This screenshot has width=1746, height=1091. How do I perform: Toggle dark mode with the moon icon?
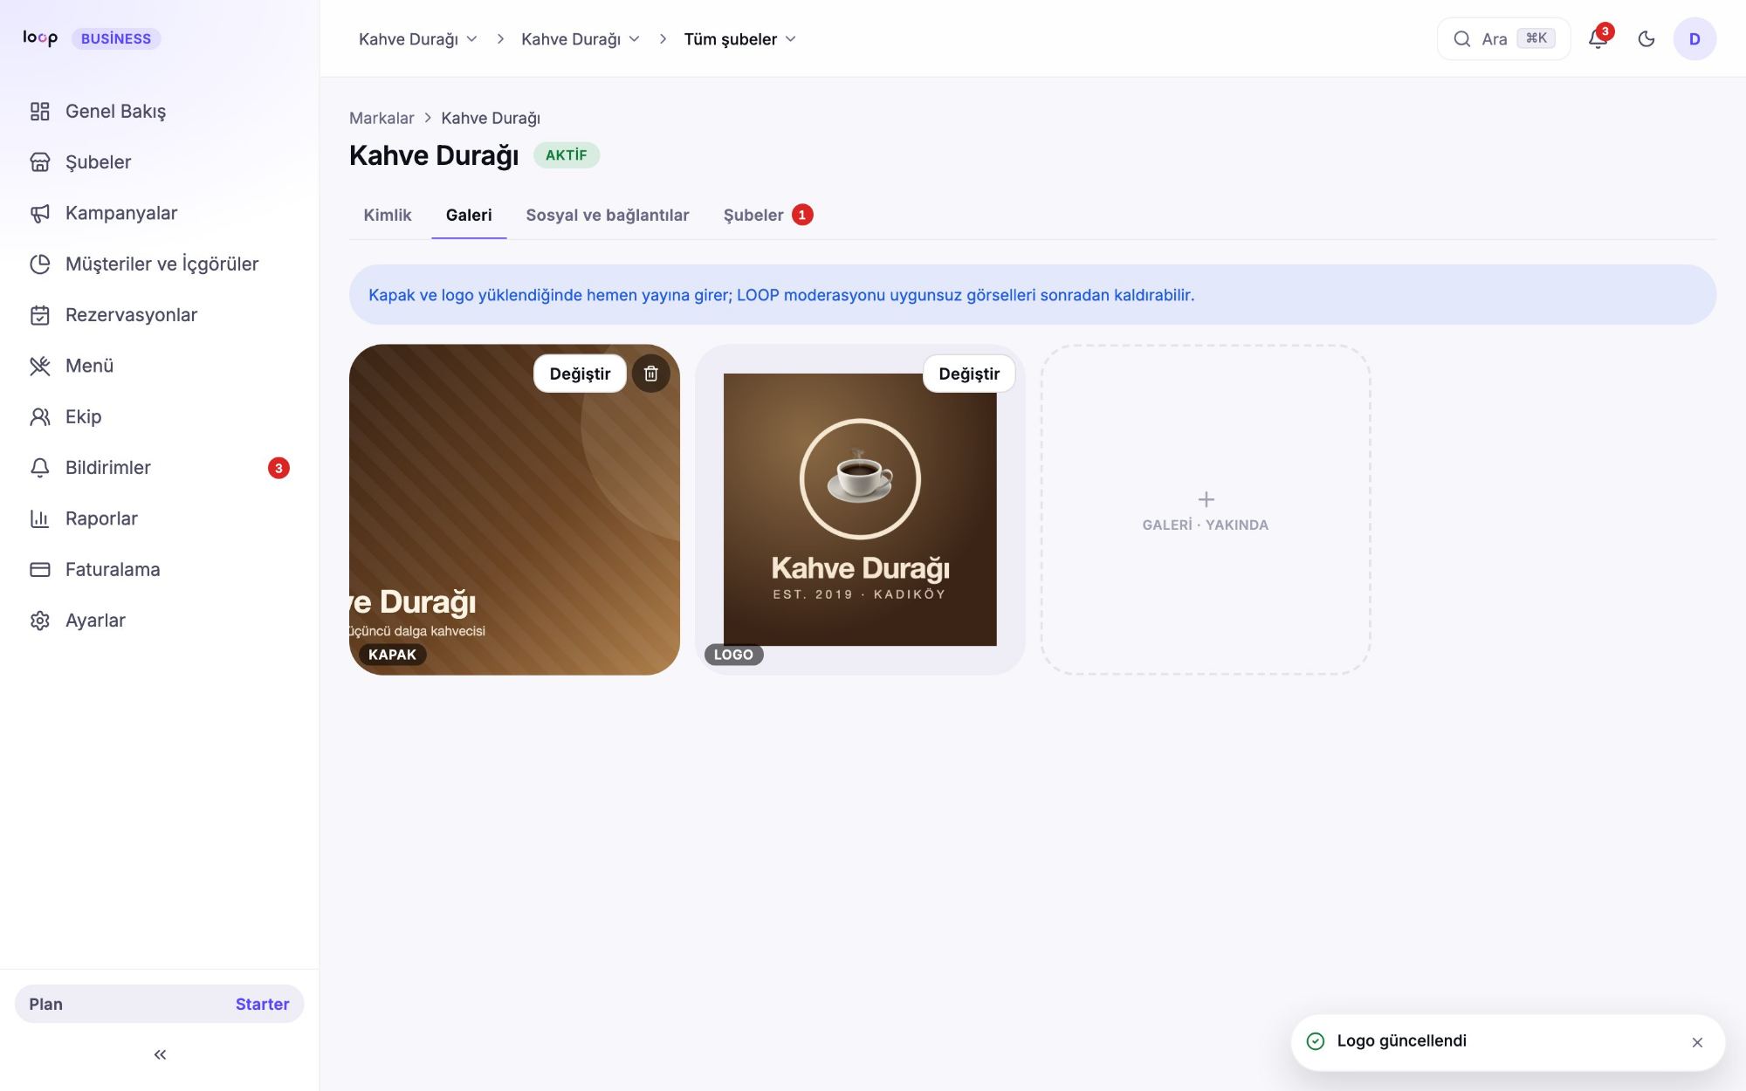(1646, 38)
